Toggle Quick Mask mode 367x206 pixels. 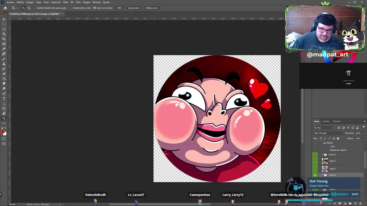(x=4, y=139)
